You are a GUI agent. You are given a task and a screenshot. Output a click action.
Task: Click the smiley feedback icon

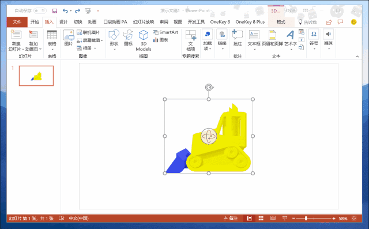(353, 22)
